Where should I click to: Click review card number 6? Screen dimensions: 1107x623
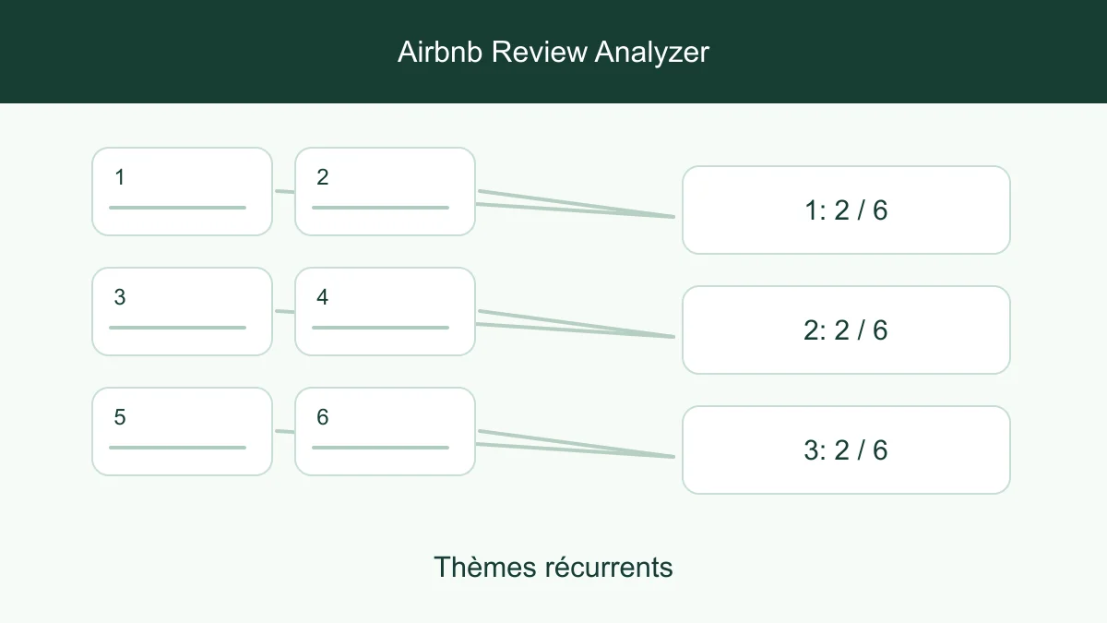[x=386, y=431]
